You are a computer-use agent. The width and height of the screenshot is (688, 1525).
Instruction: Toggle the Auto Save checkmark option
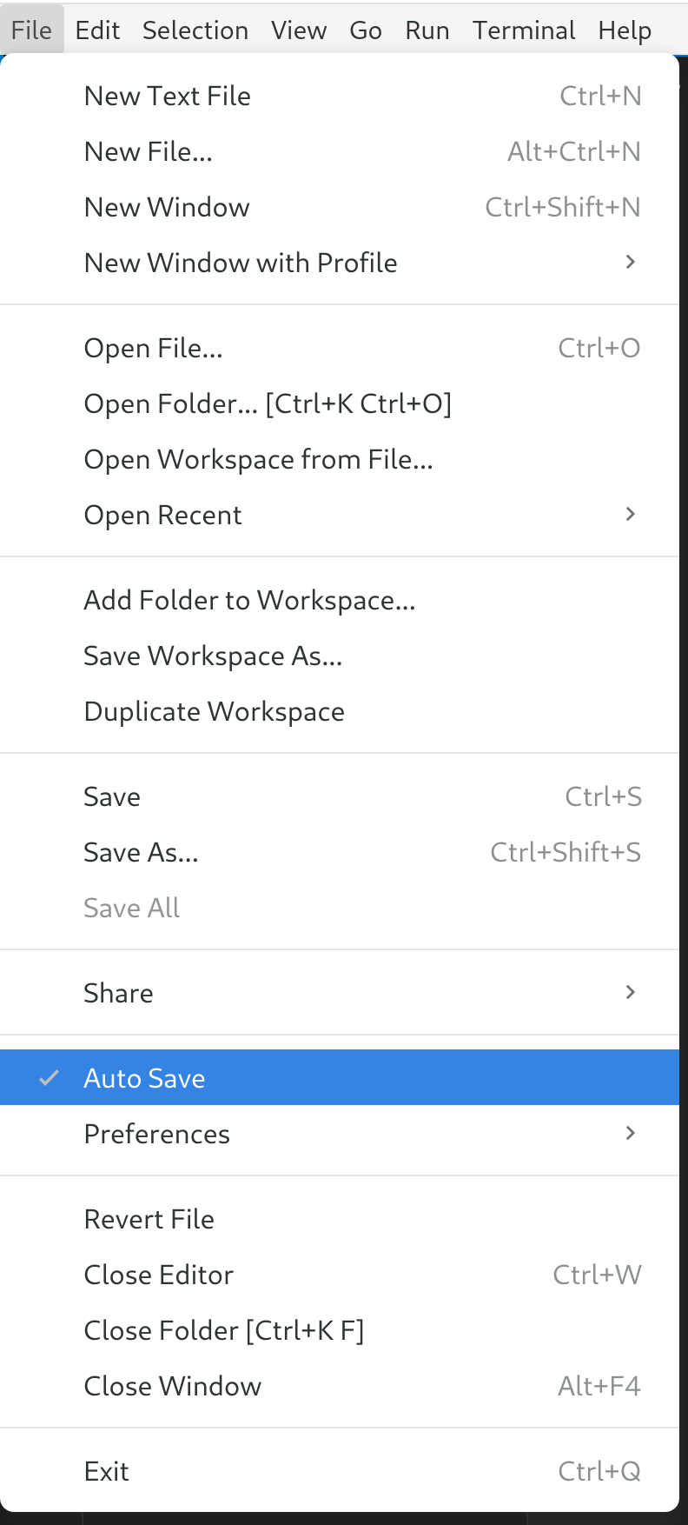(144, 1078)
